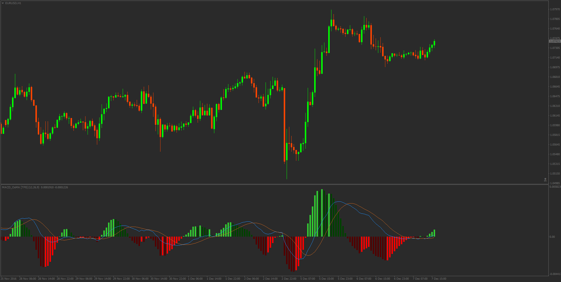Viewport: 561px width, 282px height.
Task: Click the -0.00441 bottom value of the indicator scale
Action: pyautogui.click(x=555, y=274)
